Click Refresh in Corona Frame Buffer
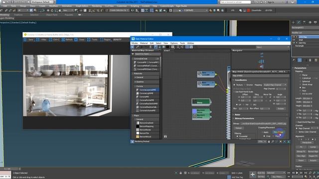This screenshot has width=319, height=179. (67, 40)
